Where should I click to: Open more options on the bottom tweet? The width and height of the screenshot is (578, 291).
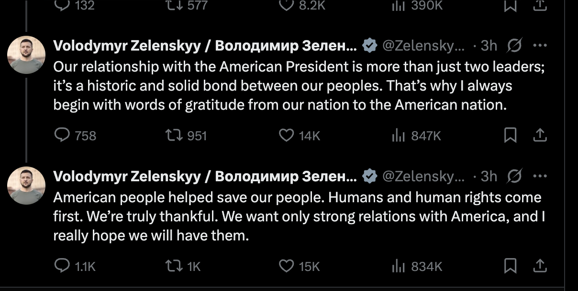[x=540, y=177]
